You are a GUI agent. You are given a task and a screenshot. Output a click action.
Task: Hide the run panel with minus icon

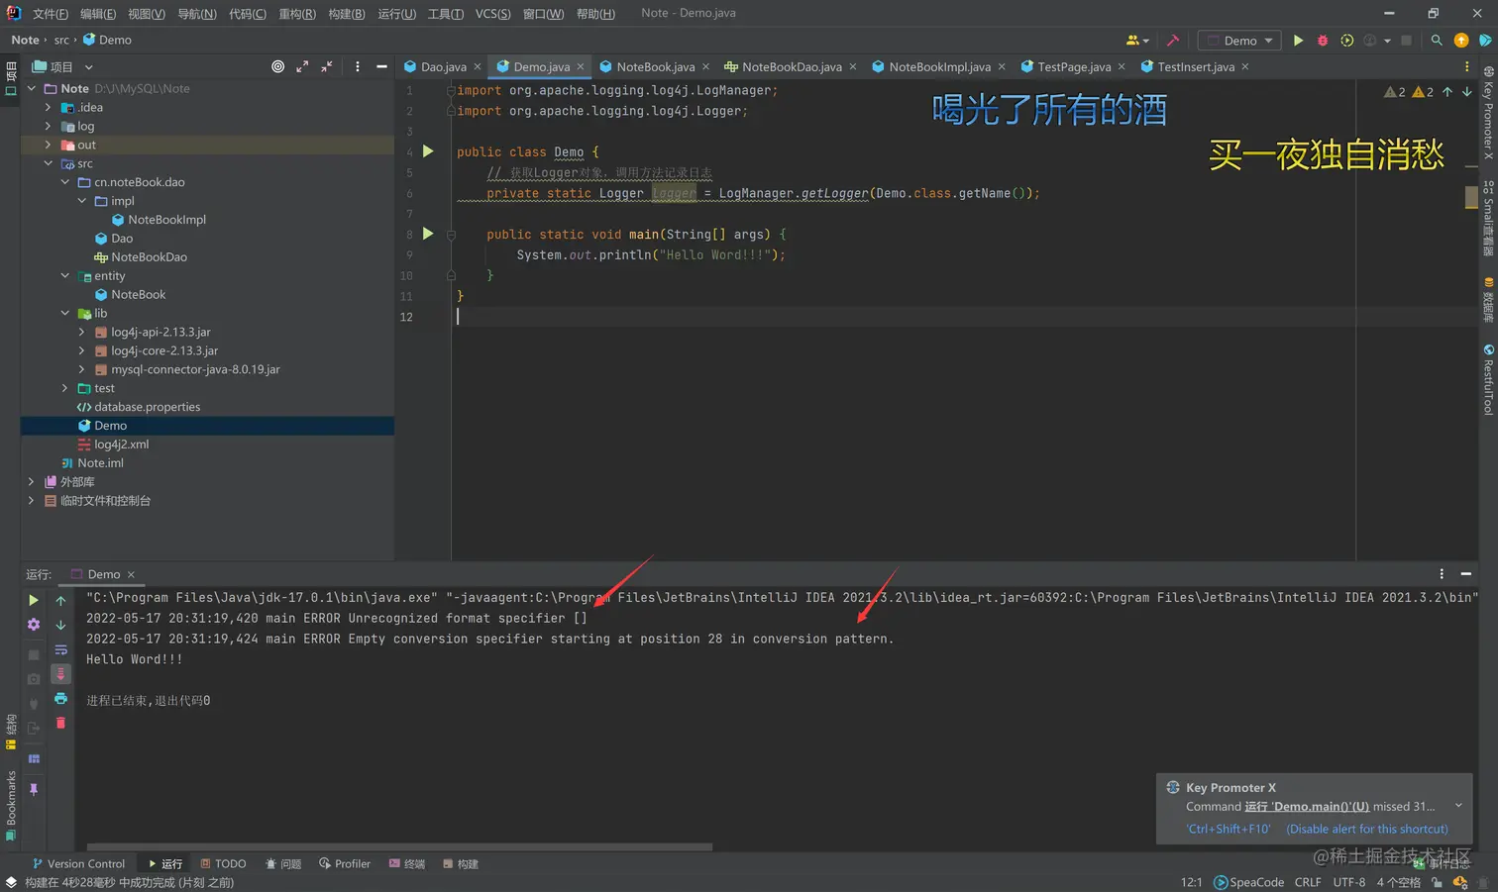pos(1466,574)
